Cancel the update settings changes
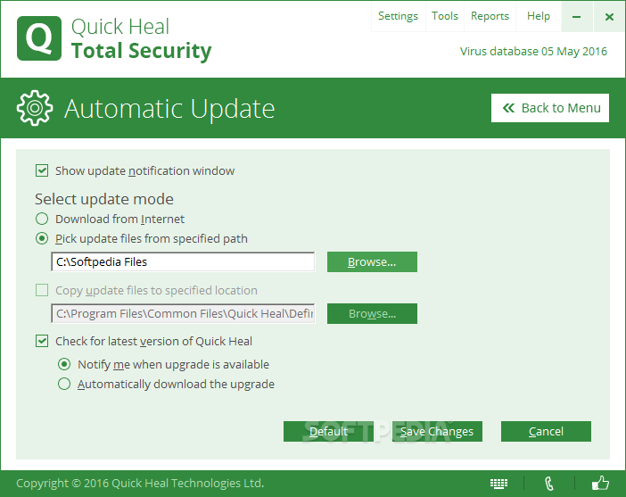The width and height of the screenshot is (626, 497). click(546, 432)
